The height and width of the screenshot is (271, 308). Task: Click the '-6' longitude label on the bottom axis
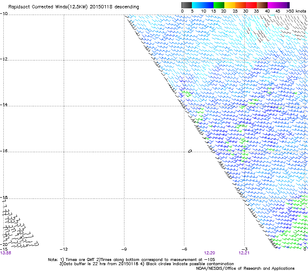point(184,249)
